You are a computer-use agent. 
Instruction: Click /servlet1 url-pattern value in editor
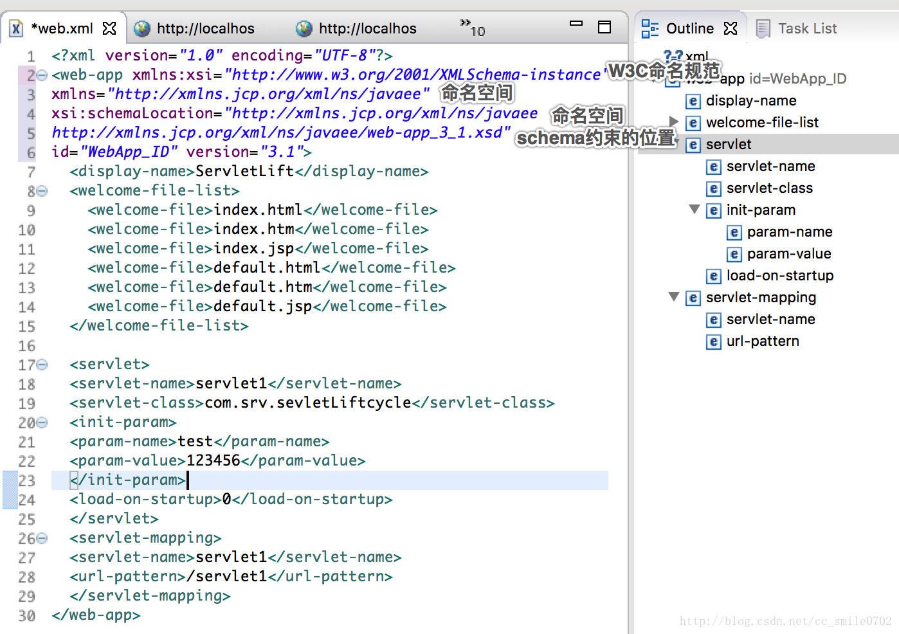coord(226,576)
